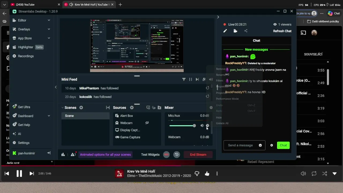Adjust the Mic/Aux volume slider
The height and width of the screenshot is (193, 343).
[x=182, y=125]
